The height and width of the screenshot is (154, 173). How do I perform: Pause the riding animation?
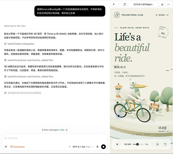tap(117, 144)
